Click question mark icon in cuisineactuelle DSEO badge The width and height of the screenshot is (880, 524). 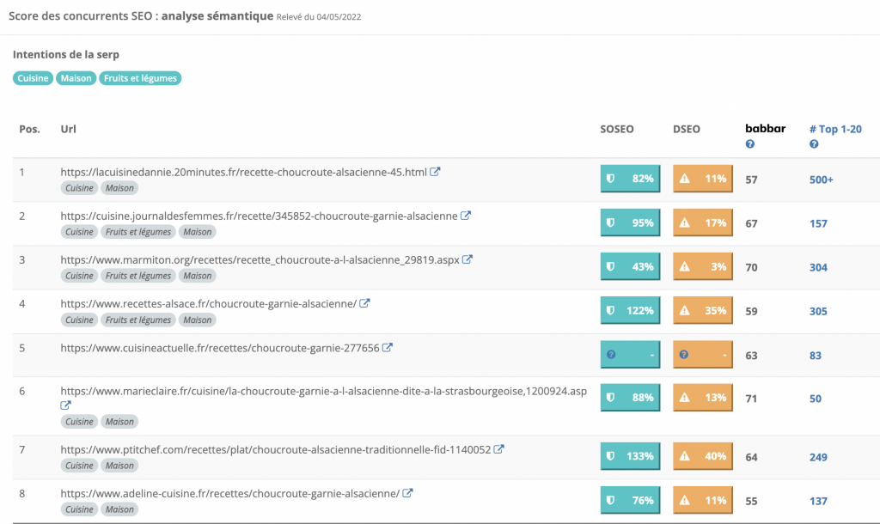[683, 355]
